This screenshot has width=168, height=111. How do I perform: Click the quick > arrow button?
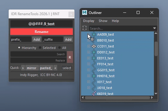tap(23, 68)
